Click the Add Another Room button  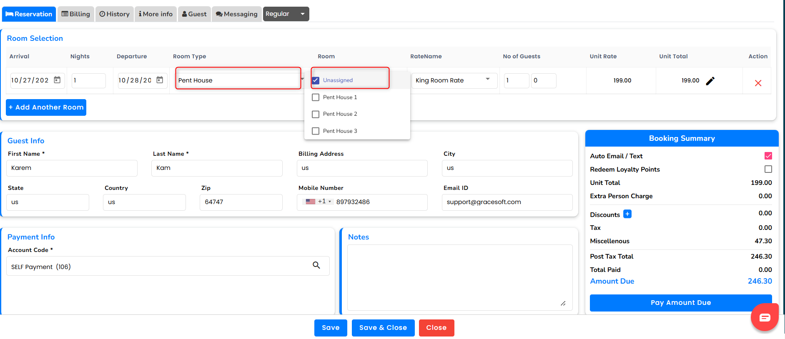pyautogui.click(x=46, y=107)
